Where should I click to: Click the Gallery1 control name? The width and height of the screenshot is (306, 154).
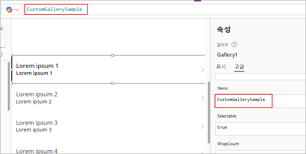(227, 55)
